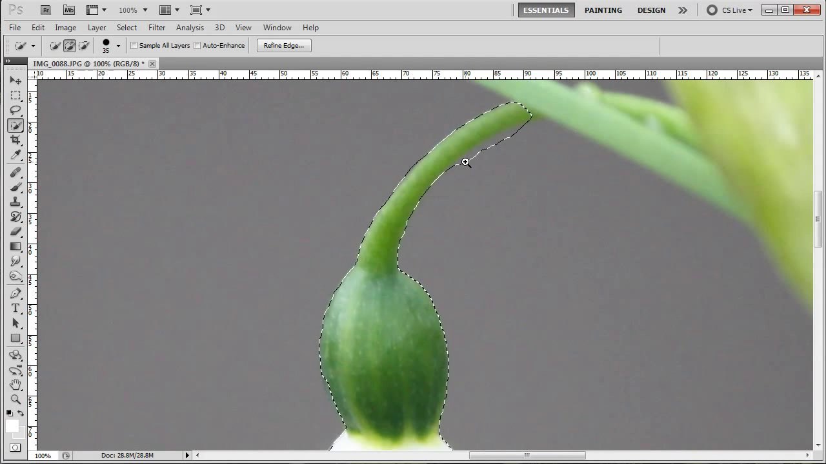
Task: Select the Hand tool
Action: [x=15, y=385]
